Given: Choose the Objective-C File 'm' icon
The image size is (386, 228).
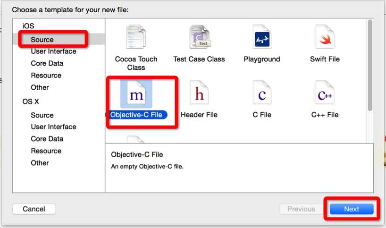Looking at the screenshot, I should 136,93.
